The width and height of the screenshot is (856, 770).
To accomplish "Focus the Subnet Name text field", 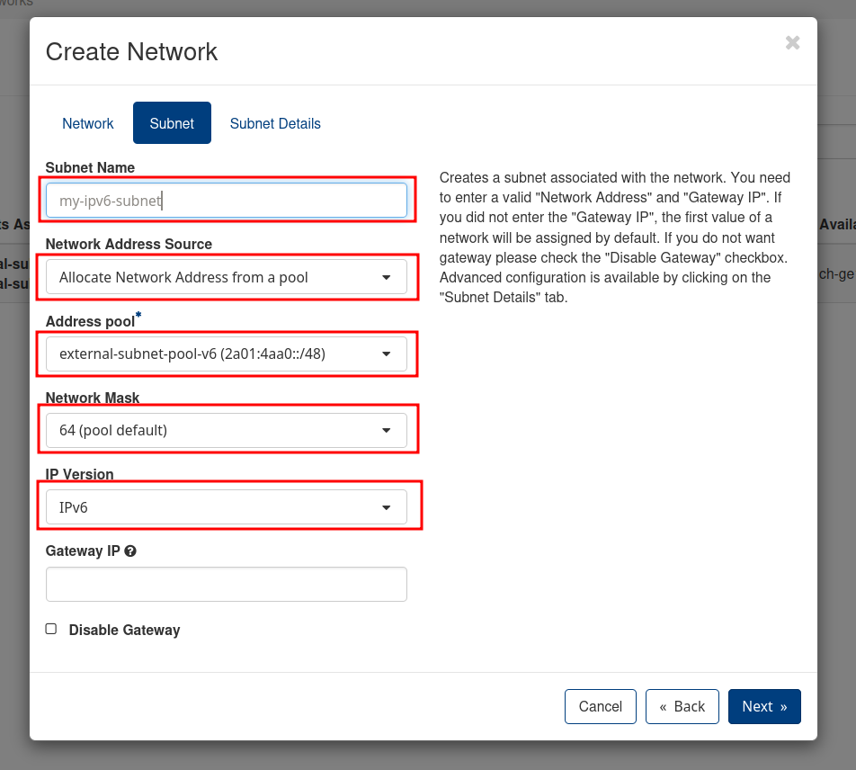I will click(x=227, y=201).
